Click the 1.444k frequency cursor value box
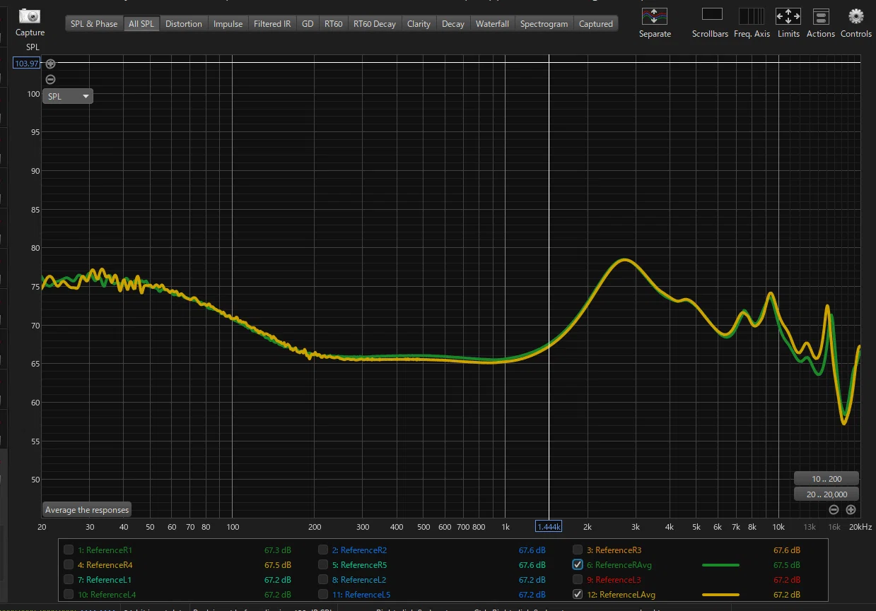 pos(549,526)
